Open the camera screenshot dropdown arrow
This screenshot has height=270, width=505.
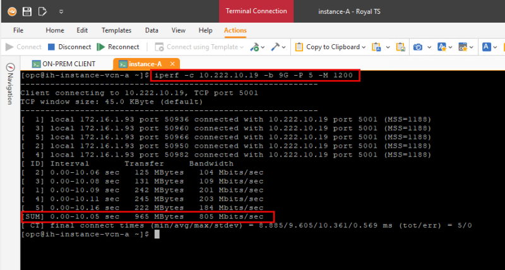coord(427,47)
